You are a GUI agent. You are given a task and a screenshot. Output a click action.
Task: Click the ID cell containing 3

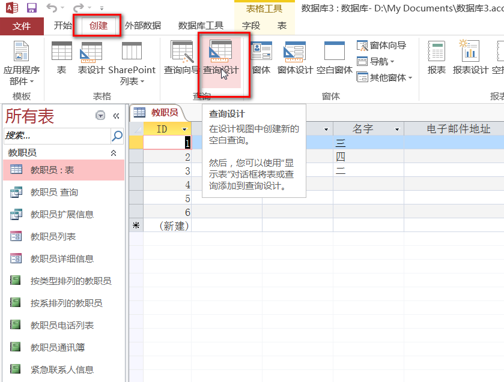[168, 170]
